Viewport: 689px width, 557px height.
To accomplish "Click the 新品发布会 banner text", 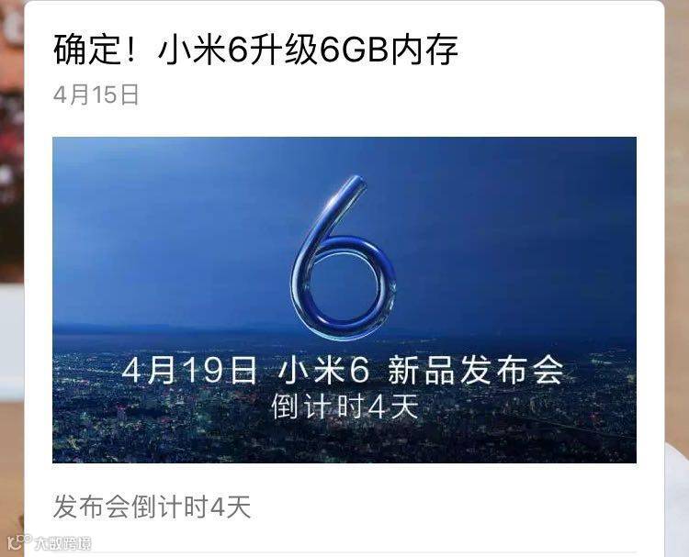I will (x=476, y=370).
